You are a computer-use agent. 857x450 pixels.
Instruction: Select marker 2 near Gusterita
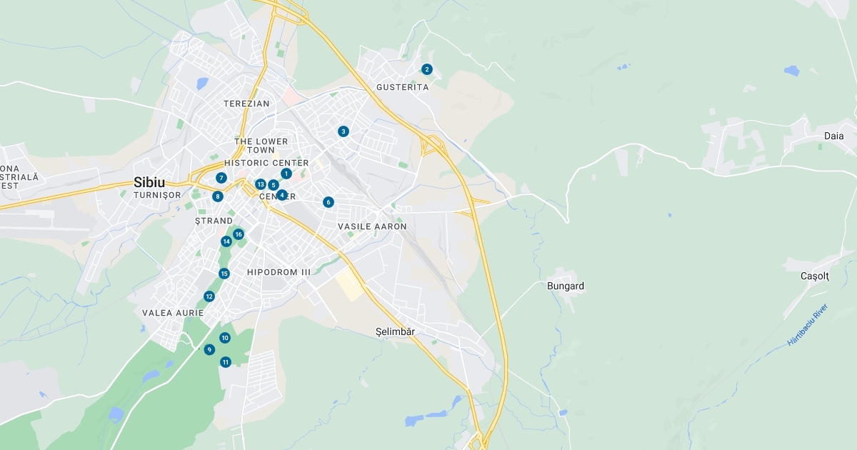[x=426, y=69]
